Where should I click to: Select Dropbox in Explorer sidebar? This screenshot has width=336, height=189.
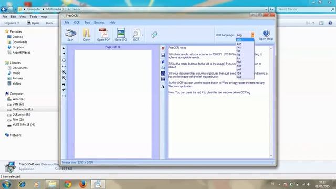pos(16,47)
